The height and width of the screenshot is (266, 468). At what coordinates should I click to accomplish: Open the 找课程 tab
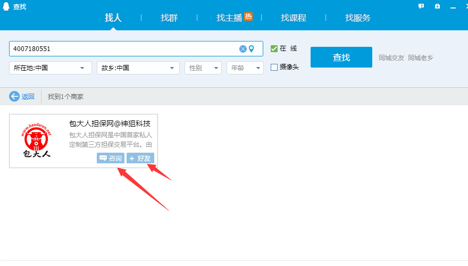(294, 18)
